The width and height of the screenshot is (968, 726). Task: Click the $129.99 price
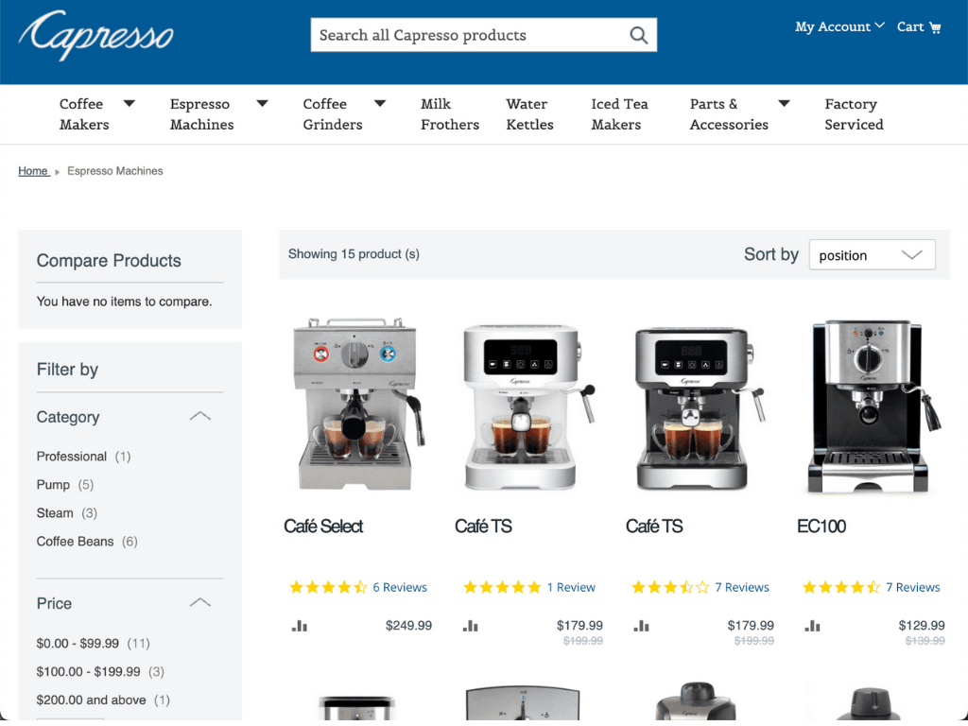tap(921, 626)
